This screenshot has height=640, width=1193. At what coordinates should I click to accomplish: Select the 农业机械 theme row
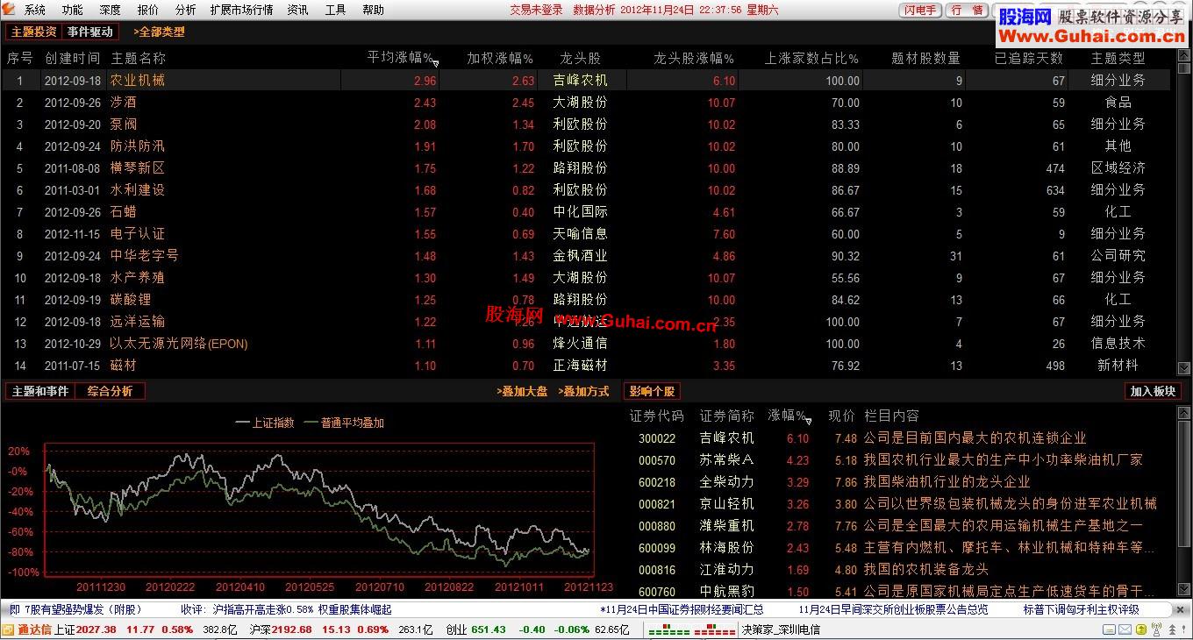[x=586, y=80]
